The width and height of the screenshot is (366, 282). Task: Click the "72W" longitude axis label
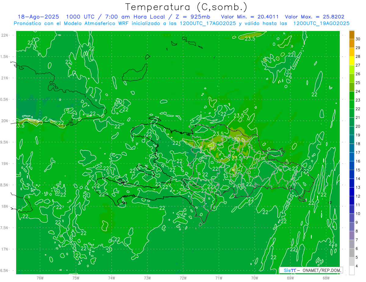[183, 278]
